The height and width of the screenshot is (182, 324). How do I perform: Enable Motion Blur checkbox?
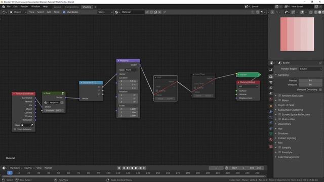[279, 119]
